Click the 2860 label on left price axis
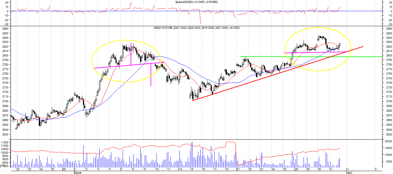This screenshot has width=393, height=174. [x=6, y=29]
